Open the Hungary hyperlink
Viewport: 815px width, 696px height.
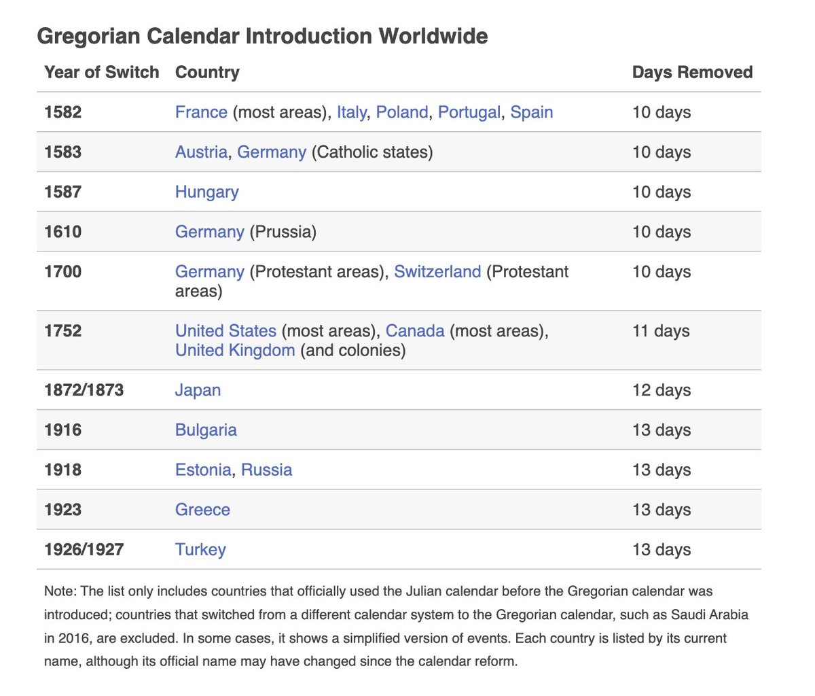tap(206, 192)
